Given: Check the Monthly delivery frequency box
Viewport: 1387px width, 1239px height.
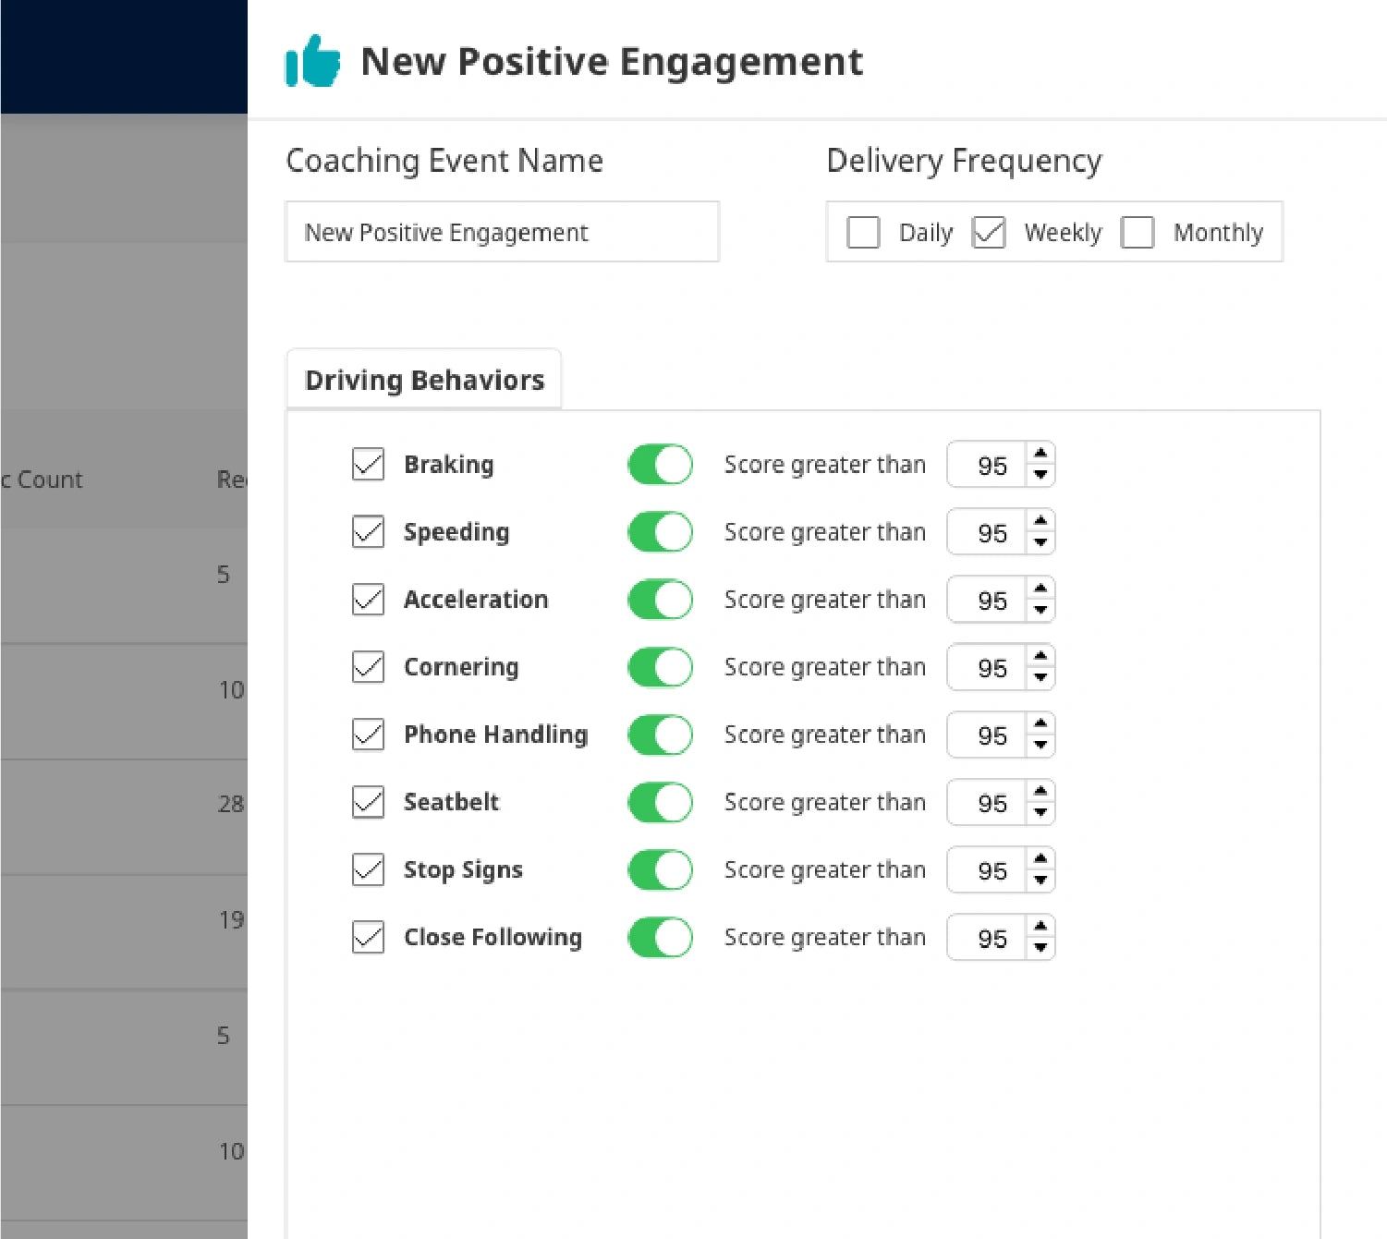Looking at the screenshot, I should pyautogui.click(x=1138, y=232).
